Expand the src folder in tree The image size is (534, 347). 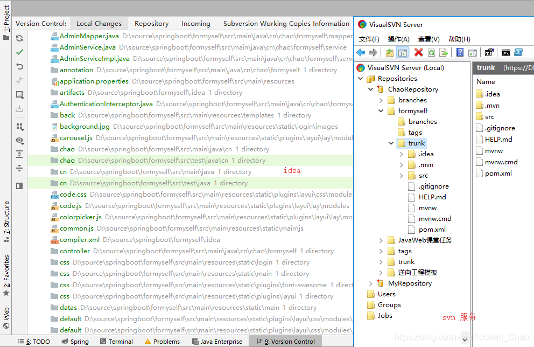[x=401, y=176]
